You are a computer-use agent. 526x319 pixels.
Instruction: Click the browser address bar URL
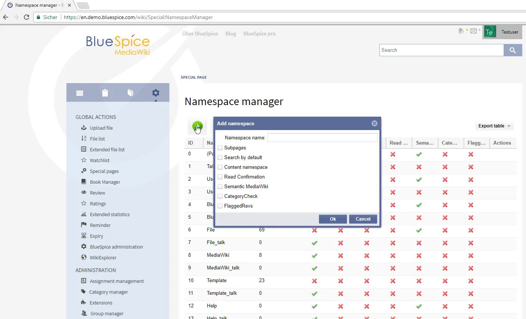coord(138,17)
